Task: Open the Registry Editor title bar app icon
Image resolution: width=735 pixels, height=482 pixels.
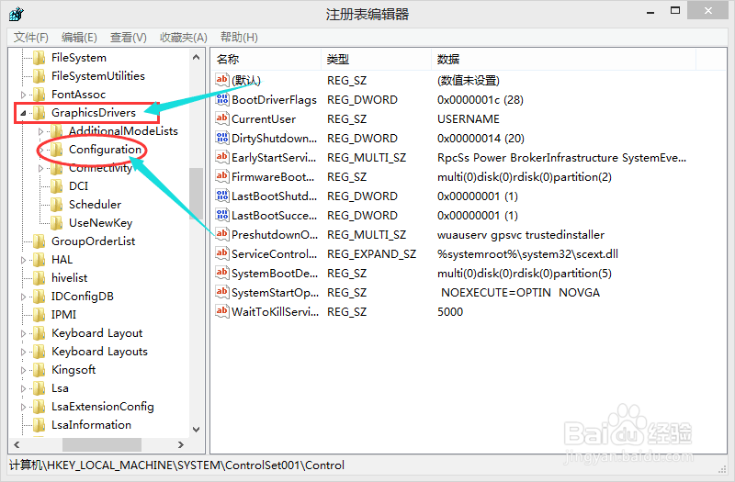Action: click(16, 14)
